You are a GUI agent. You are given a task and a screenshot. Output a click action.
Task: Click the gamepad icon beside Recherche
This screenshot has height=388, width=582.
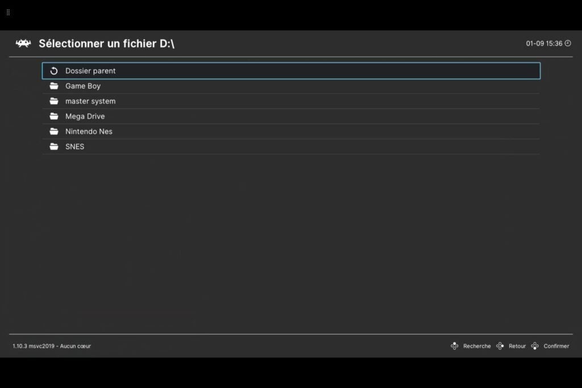click(x=454, y=346)
